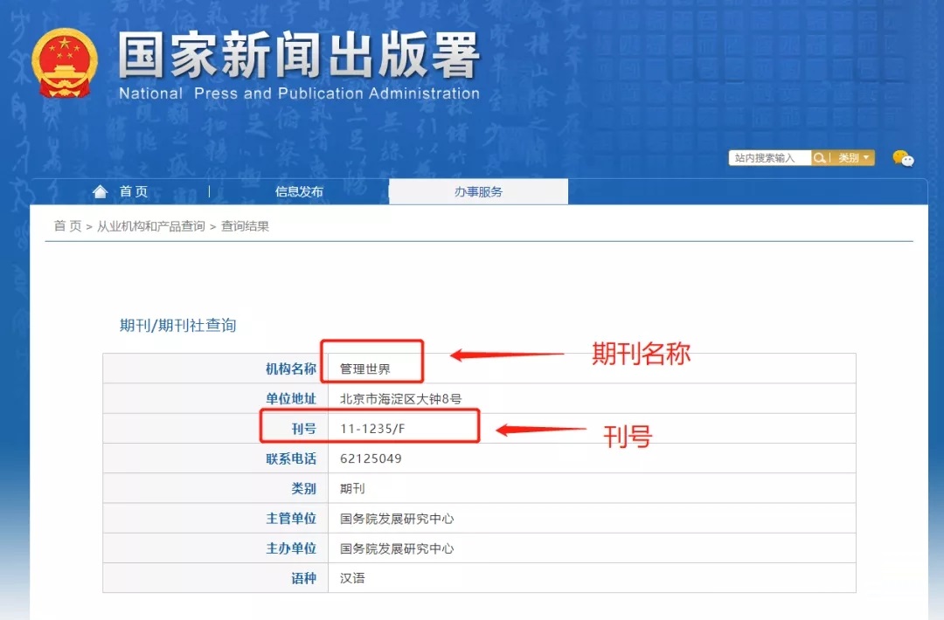The width and height of the screenshot is (944, 620).
Task: Click the magnifier search icon
Action: coord(819,158)
